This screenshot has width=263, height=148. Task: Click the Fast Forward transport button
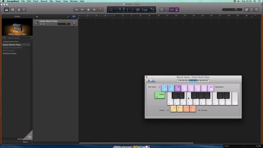82,10
